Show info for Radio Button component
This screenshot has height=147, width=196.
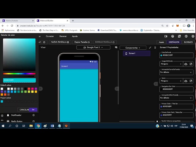33,121
